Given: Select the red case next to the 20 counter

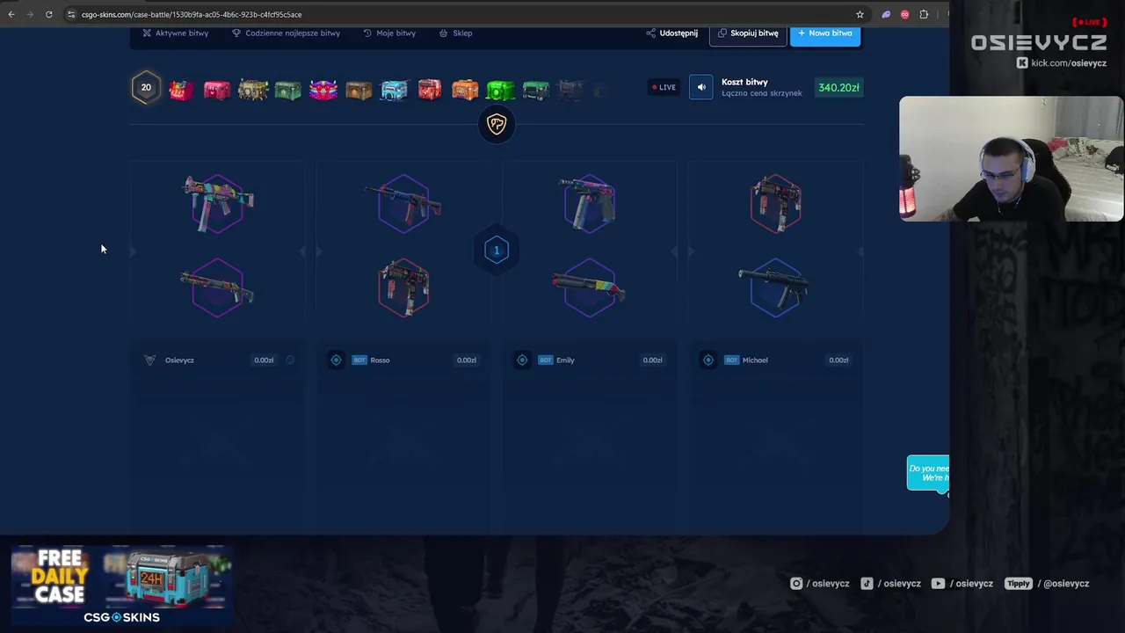Looking at the screenshot, I should coord(182,89).
